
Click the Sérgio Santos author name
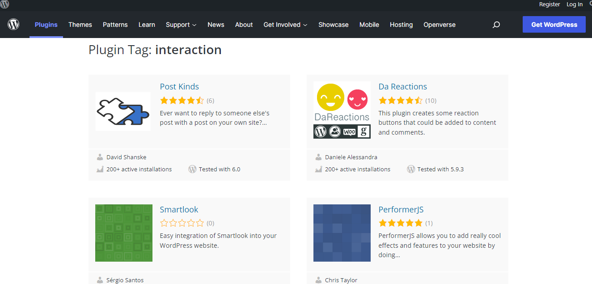125,280
